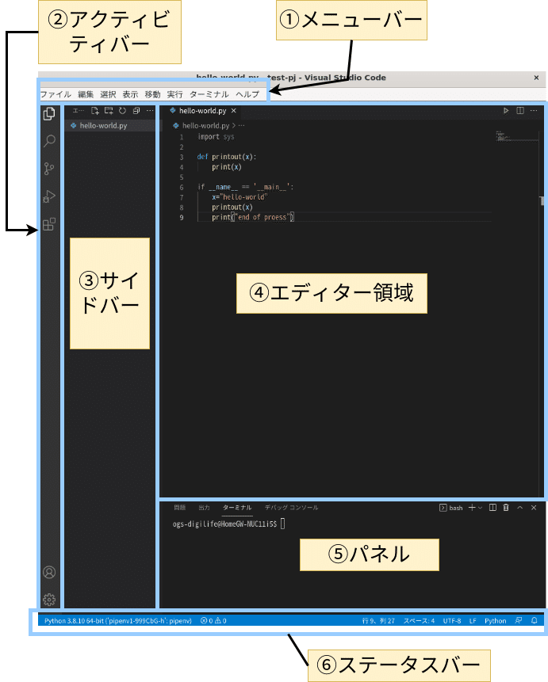Click code line 'def printout(x):'
The height and width of the screenshot is (682, 548).
pyautogui.click(x=227, y=157)
